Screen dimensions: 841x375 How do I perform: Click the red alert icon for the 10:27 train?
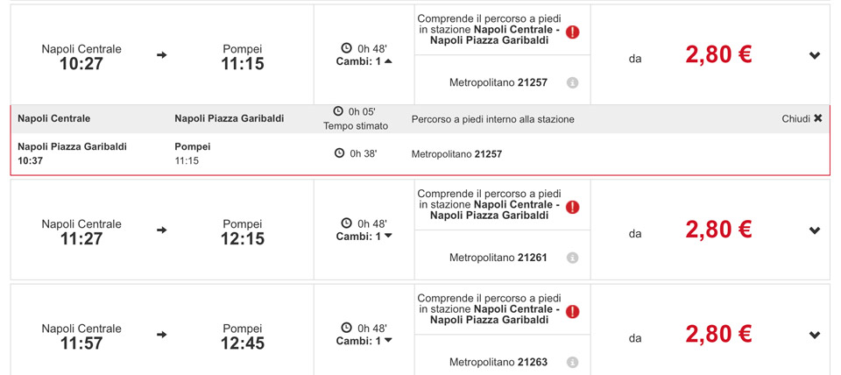[x=572, y=32]
